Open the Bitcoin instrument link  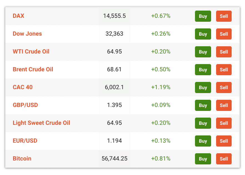click(22, 159)
